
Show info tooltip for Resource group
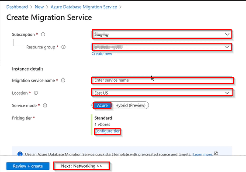coord(63,47)
